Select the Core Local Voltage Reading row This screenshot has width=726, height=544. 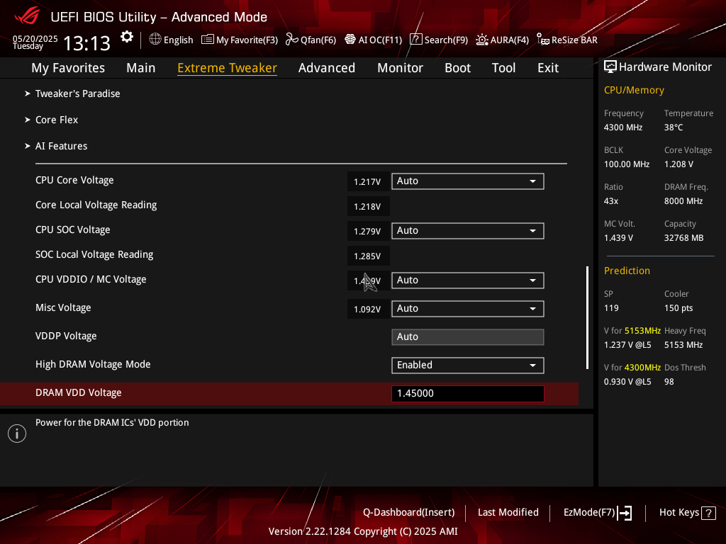click(96, 205)
